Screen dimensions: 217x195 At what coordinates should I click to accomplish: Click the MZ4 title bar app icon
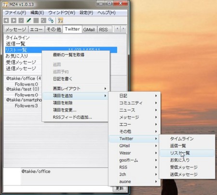5,4
